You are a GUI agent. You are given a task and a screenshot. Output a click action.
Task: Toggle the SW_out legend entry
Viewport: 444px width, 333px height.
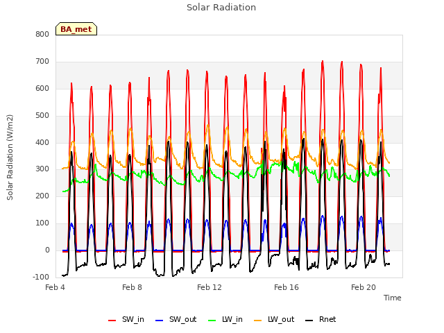176,320
